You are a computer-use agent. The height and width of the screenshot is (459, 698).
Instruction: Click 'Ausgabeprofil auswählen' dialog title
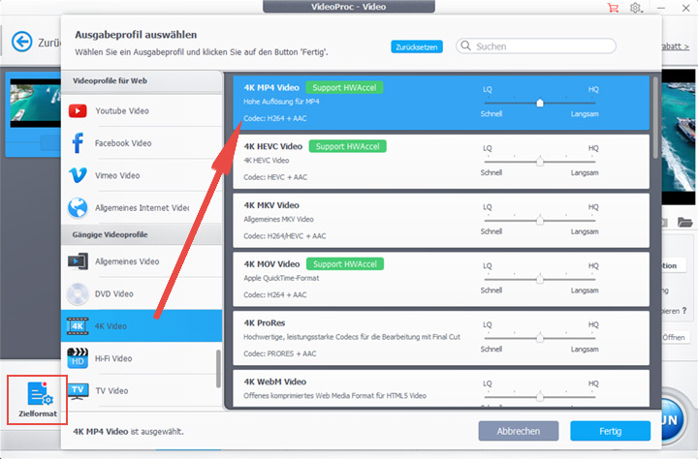click(136, 35)
